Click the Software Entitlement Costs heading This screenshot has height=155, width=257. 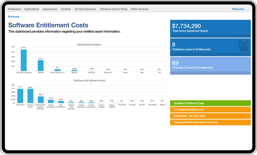[48, 25]
